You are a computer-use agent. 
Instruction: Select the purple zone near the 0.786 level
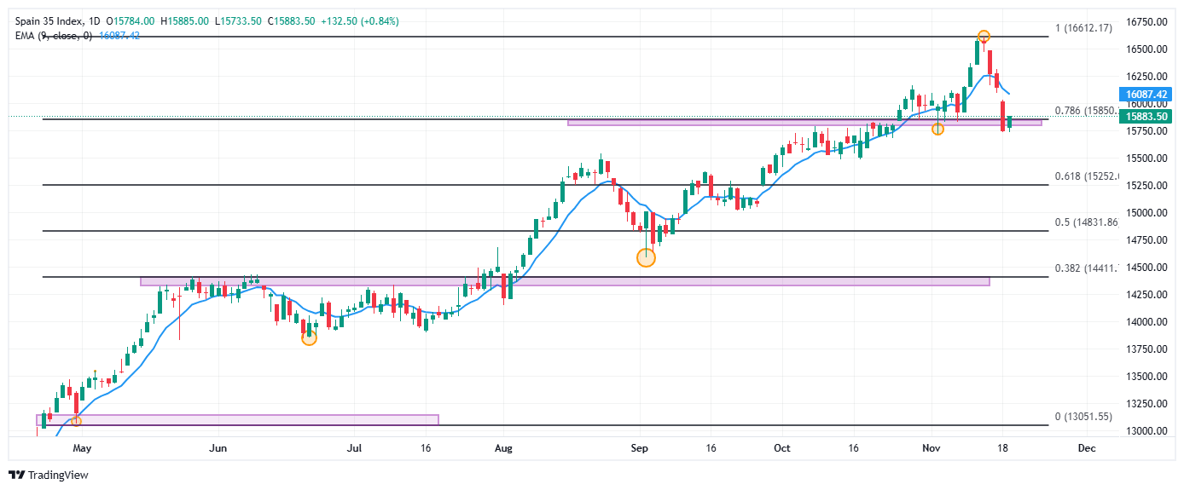(804, 123)
